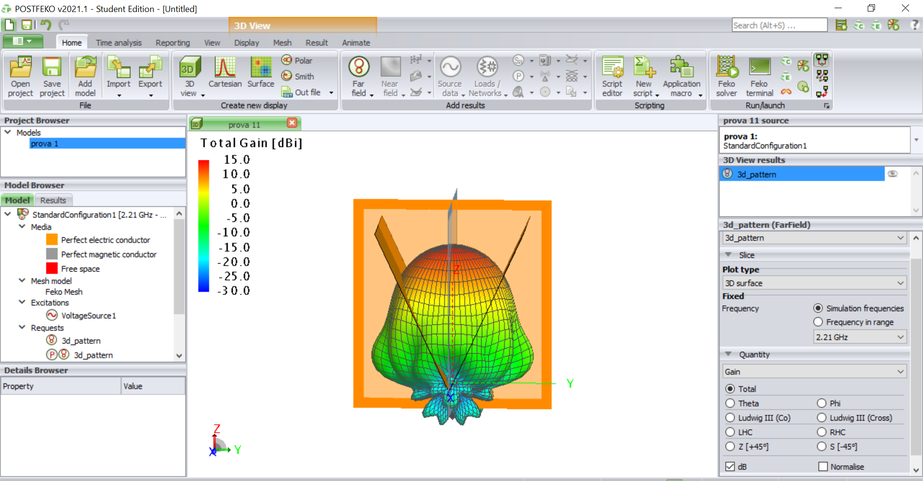
Task: Create a new 3D view display
Action: (189, 76)
